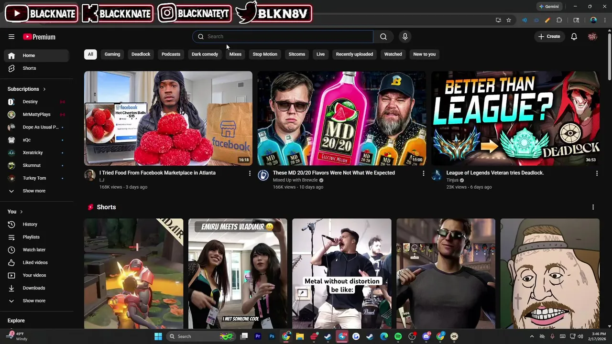Select the Stop Motion filter chip
The height and width of the screenshot is (344, 612).
coord(265,54)
